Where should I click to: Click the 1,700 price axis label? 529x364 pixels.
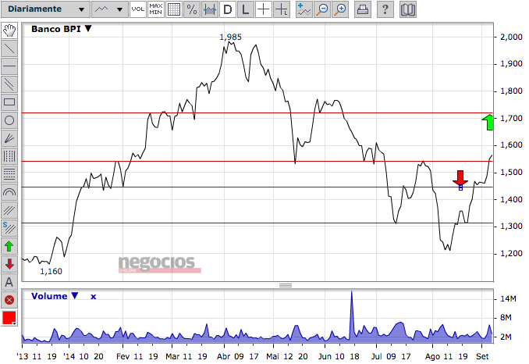tap(511, 118)
